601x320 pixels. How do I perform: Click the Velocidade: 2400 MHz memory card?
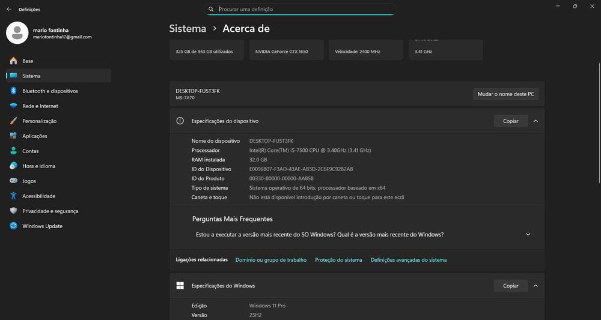[x=366, y=50]
